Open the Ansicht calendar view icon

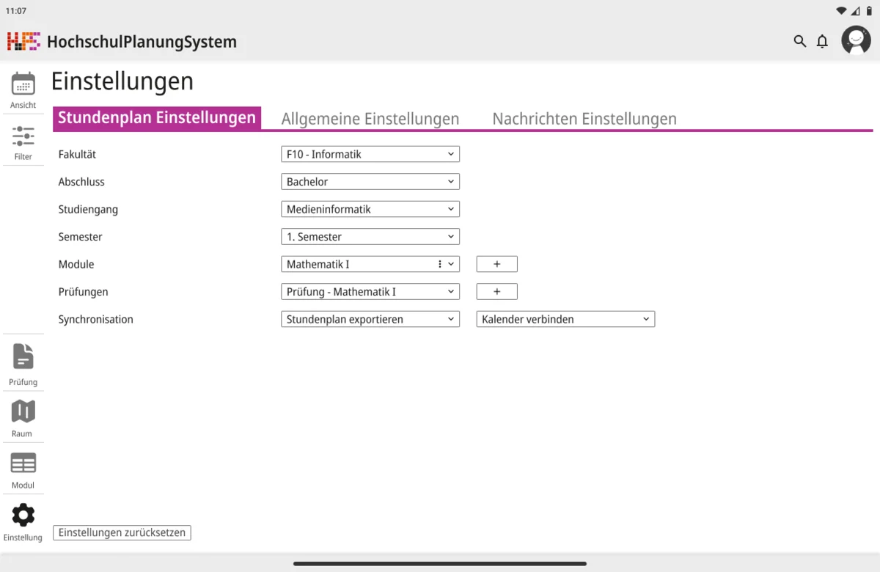pyautogui.click(x=23, y=84)
